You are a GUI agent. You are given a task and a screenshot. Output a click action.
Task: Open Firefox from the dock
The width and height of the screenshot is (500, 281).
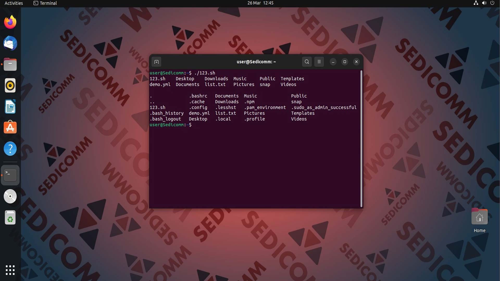click(x=10, y=22)
